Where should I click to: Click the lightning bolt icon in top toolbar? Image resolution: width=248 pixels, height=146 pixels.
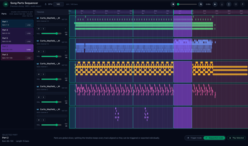click(243, 4)
